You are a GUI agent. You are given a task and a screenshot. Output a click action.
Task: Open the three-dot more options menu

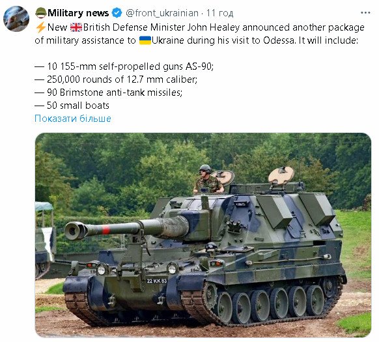click(x=365, y=13)
